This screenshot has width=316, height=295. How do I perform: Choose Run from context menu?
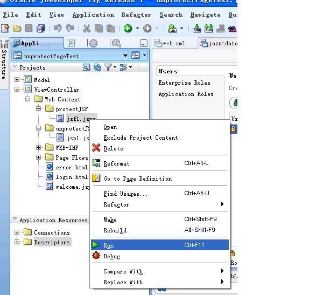(x=160, y=245)
